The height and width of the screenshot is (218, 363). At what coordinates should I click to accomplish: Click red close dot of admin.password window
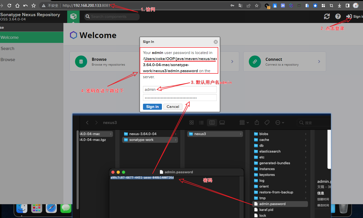pyautogui.click(x=113, y=172)
